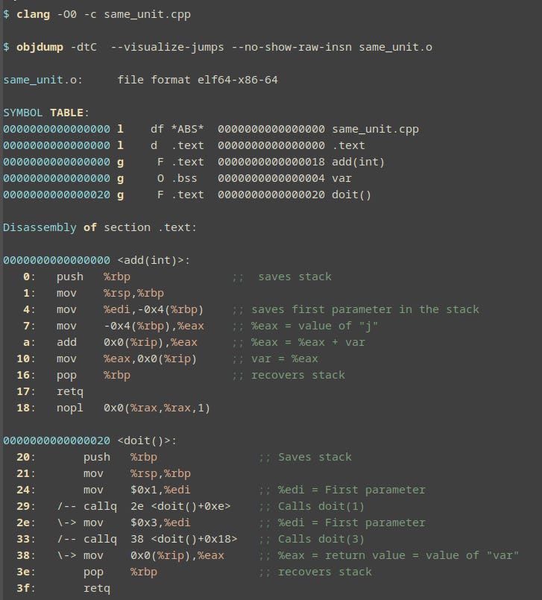Click 'var' symbol name in symbol table
This screenshot has width=542, height=600.
pos(341,179)
